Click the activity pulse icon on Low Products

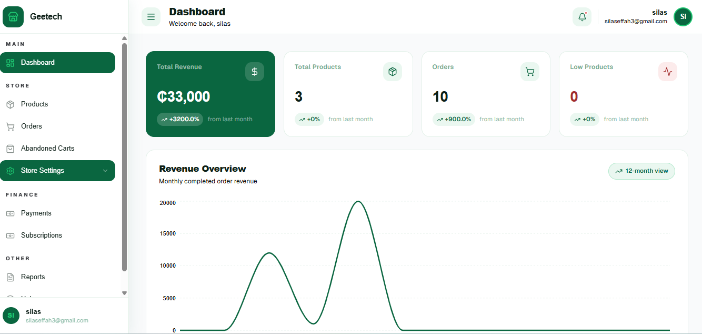click(x=668, y=72)
